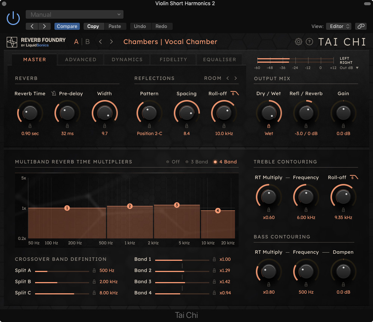Click the host next preset arrow

point(44,26)
